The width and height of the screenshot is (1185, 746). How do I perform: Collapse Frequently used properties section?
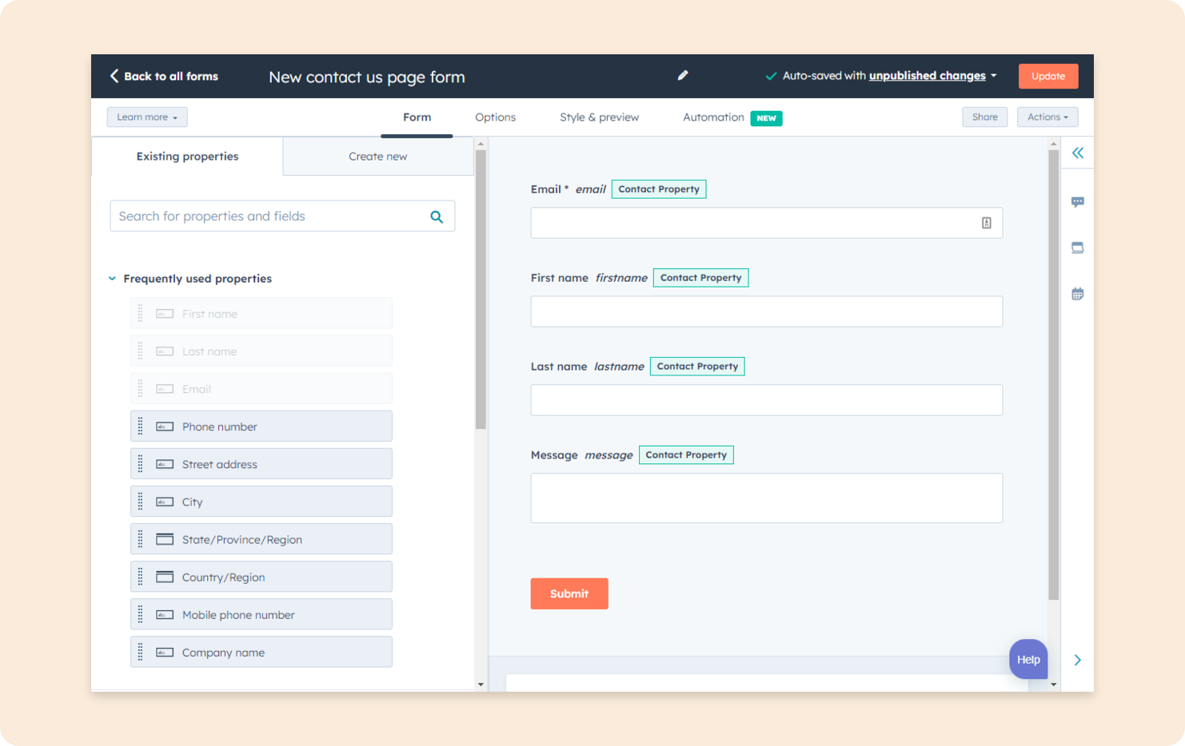pos(112,279)
